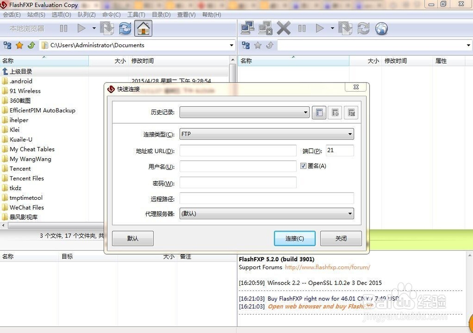Click the 默认 default button
The image size is (473, 333).
[133, 239]
